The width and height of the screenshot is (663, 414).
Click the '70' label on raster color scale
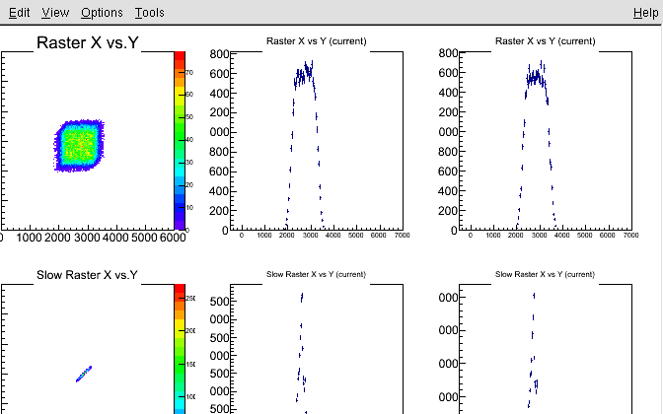189,73
